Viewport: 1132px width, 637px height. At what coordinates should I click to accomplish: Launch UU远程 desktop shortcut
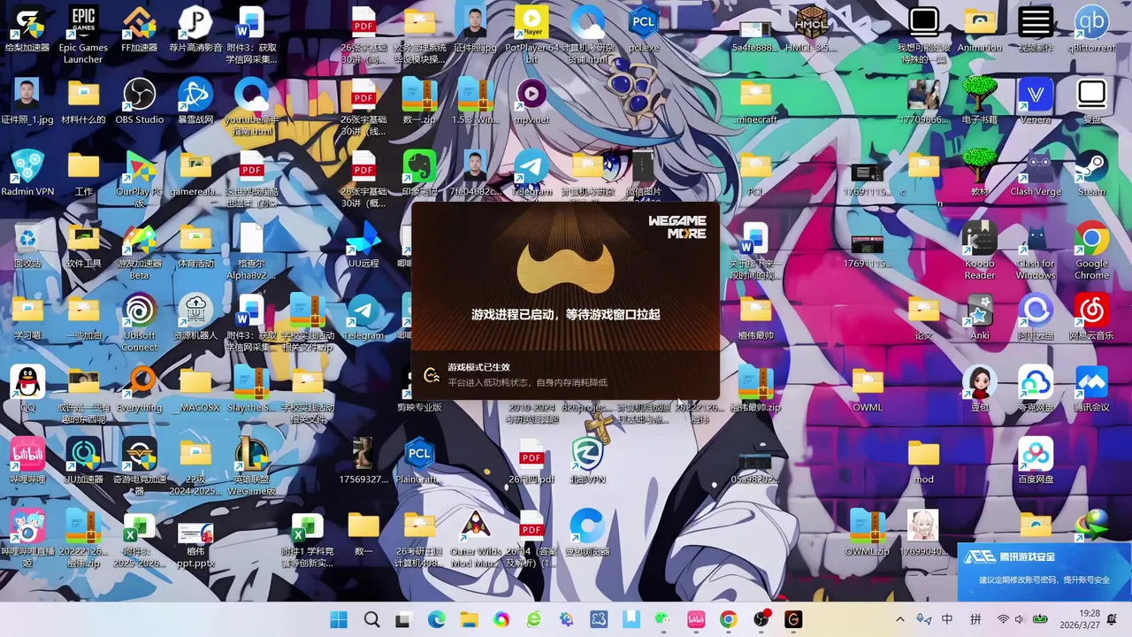point(363,245)
